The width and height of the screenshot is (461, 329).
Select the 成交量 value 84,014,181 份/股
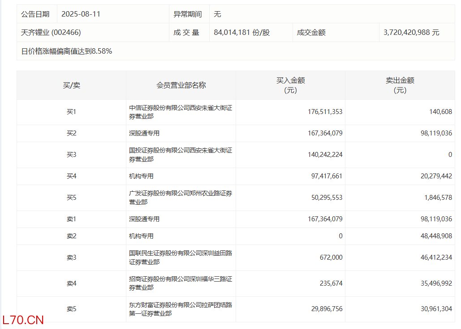click(242, 33)
